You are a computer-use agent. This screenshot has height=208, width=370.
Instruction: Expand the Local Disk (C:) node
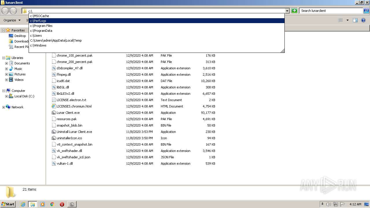tap(6, 96)
